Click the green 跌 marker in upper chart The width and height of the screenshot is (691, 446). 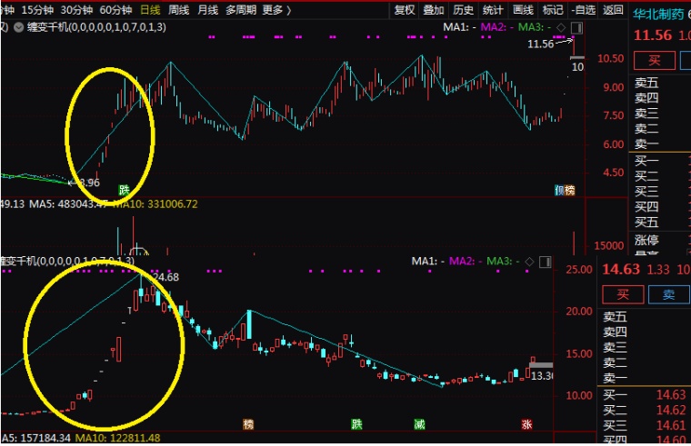click(125, 190)
